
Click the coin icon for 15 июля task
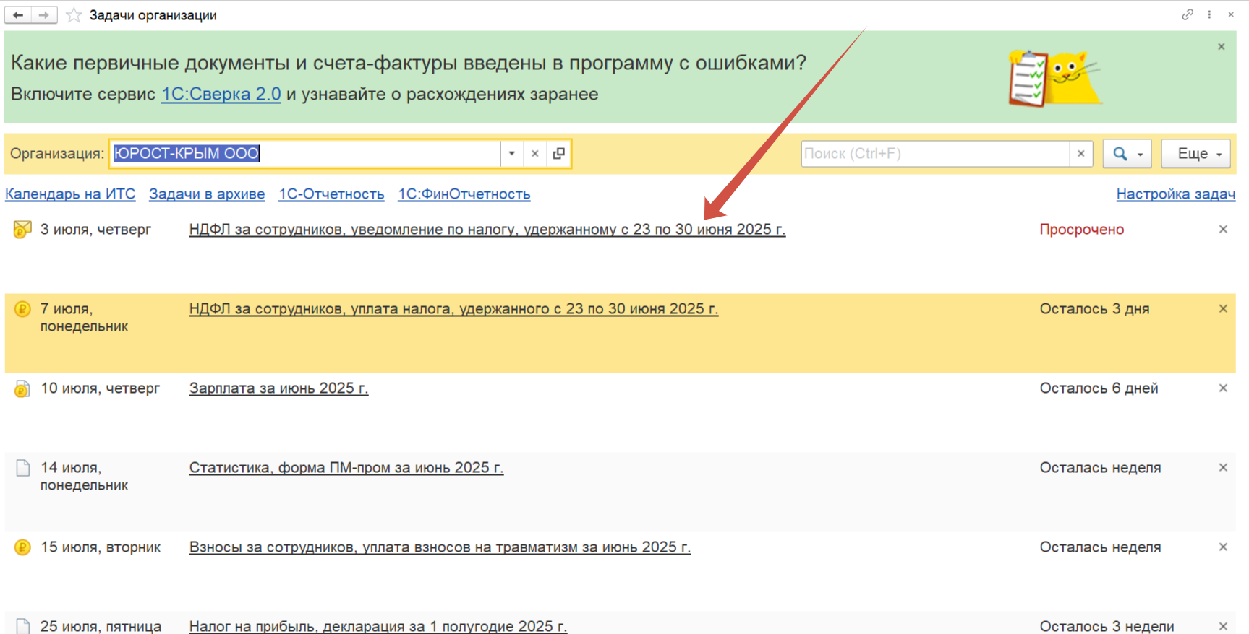[22, 547]
